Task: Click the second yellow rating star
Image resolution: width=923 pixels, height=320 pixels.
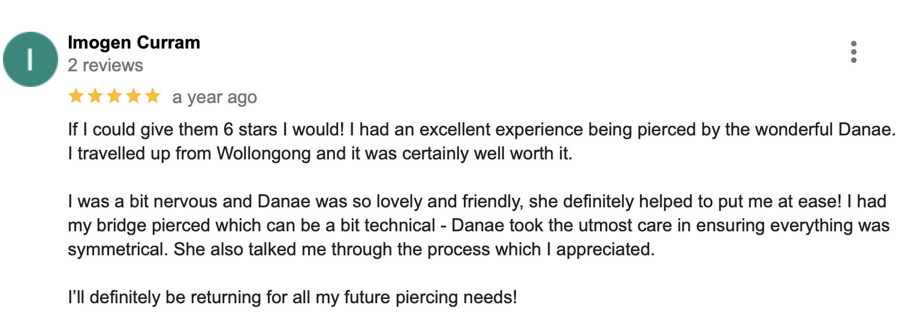Action: 95,96
